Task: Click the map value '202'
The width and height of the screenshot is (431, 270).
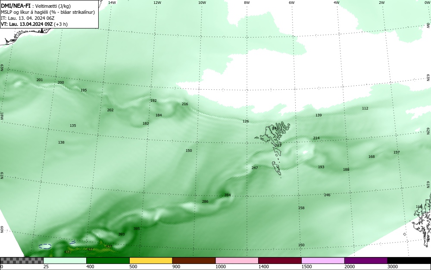Action: pos(110,110)
